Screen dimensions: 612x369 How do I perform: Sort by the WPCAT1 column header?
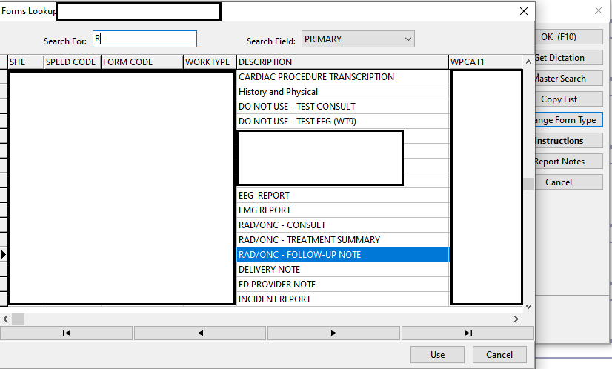click(x=485, y=62)
